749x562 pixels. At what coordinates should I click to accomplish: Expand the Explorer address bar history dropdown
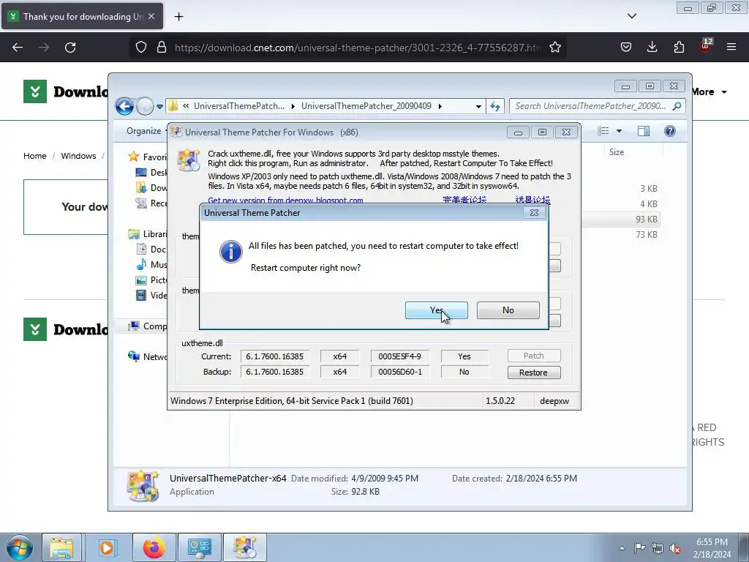point(478,107)
